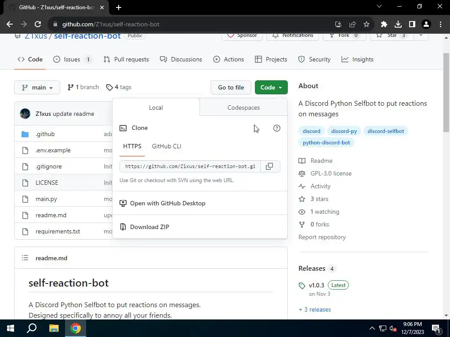
Task: Open the Chrome three-dot menu
Action: coord(440,25)
